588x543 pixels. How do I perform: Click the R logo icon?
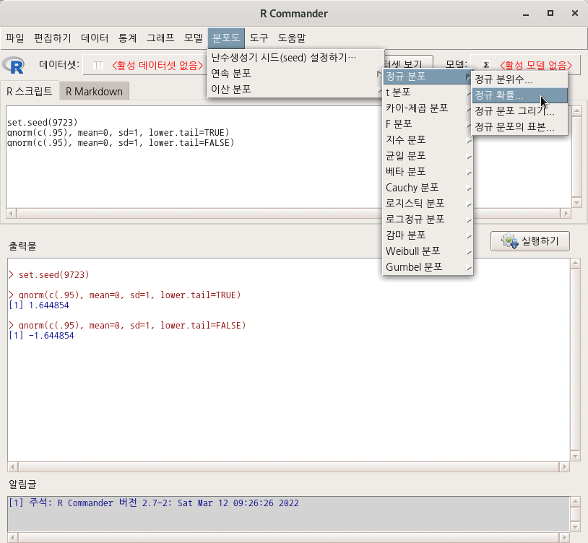[13, 65]
